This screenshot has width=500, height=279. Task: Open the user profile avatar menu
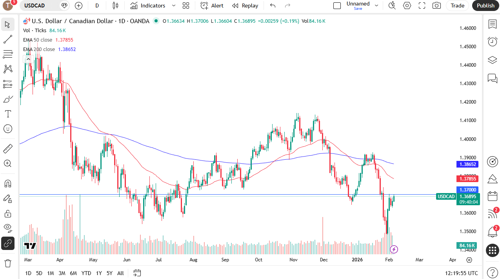pos(8,5)
